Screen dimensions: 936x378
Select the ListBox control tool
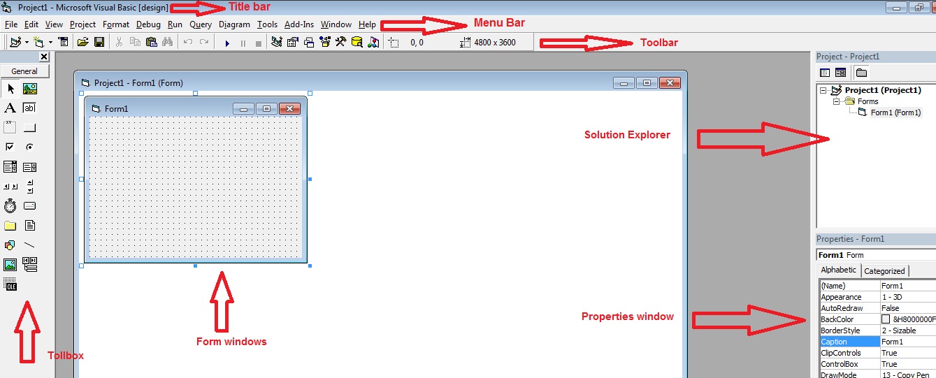point(30,167)
